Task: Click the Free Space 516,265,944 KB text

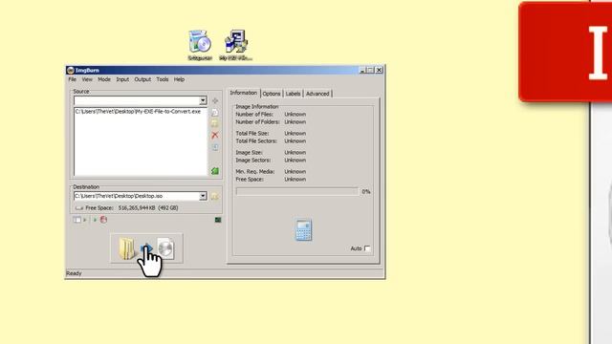Action: (132, 208)
